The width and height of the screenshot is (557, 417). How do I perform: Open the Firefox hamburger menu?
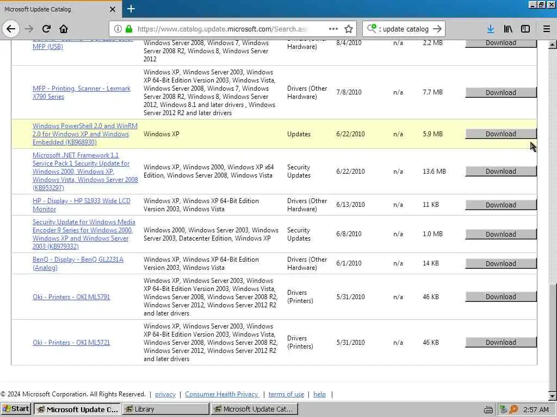tap(547, 29)
